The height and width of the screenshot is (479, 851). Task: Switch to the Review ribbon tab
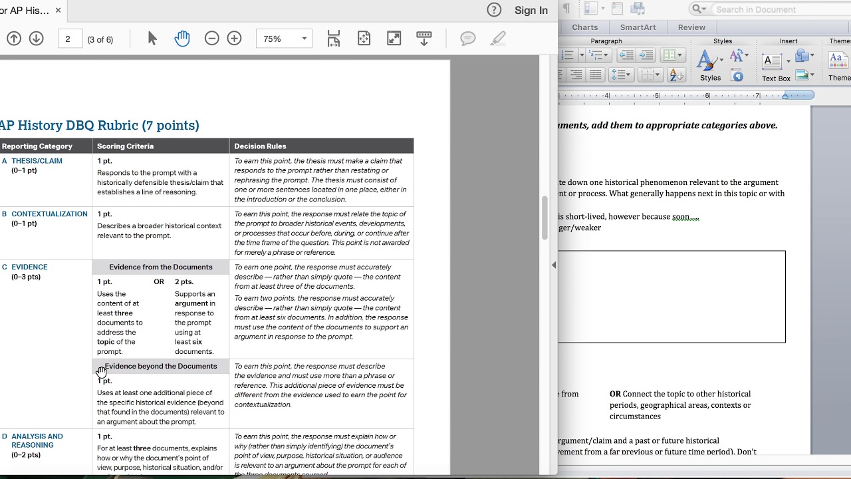pos(691,27)
